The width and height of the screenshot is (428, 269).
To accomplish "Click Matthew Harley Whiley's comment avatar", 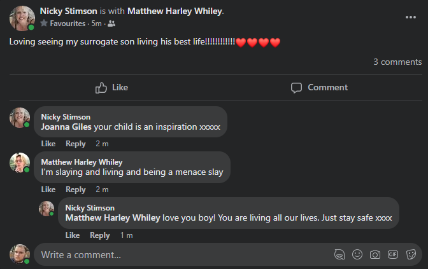I will point(20,163).
